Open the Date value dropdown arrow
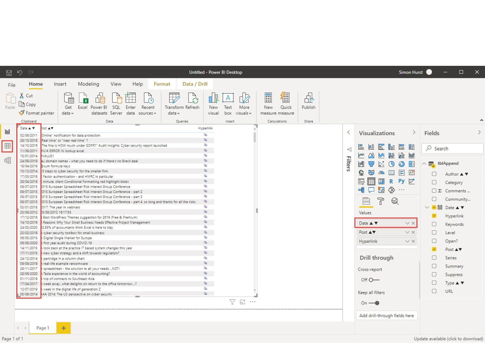Image resolution: width=485 pixels, height=364 pixels. [407, 223]
